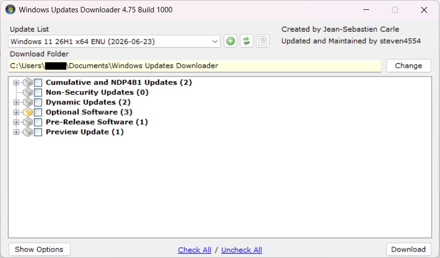Click the package icon for Cumulative and NDP481 Updates
Viewport: 440px width, 258px height.
pyautogui.click(x=28, y=83)
